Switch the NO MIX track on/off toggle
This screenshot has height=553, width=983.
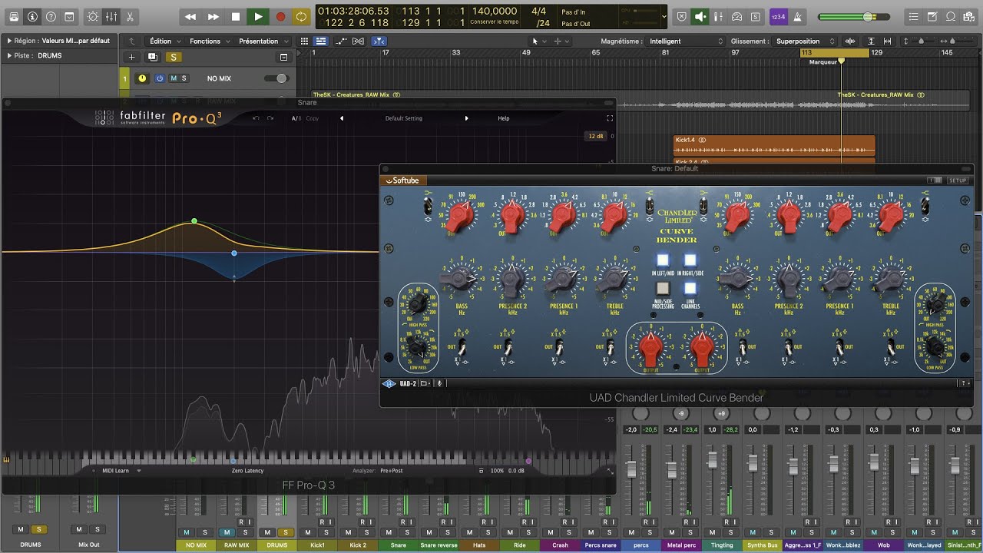tap(276, 78)
